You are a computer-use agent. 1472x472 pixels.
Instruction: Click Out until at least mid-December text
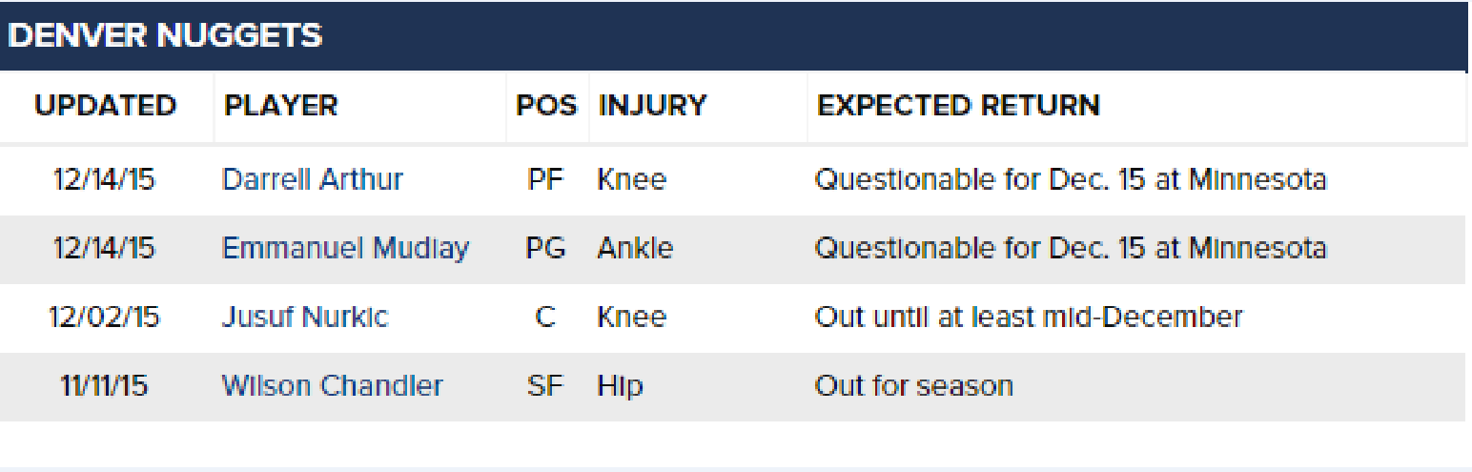1029,318
